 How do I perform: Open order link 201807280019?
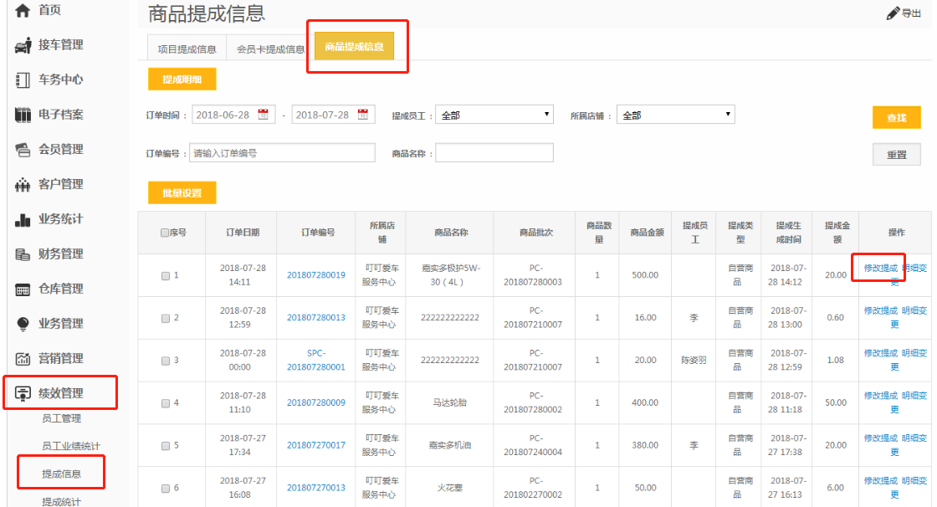[x=316, y=275]
